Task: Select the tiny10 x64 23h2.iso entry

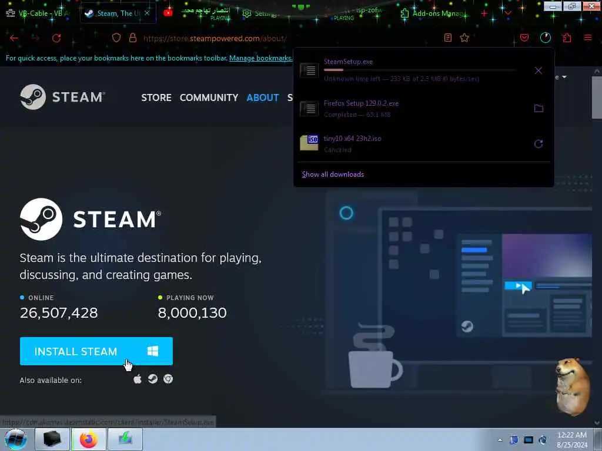Action: pos(414,144)
